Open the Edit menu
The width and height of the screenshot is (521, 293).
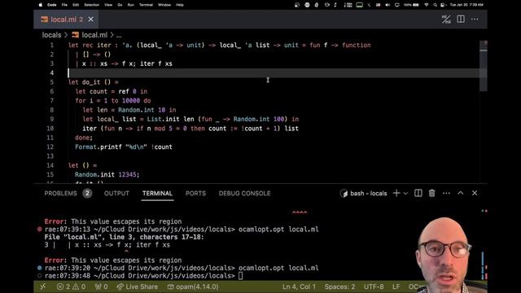(76, 5)
